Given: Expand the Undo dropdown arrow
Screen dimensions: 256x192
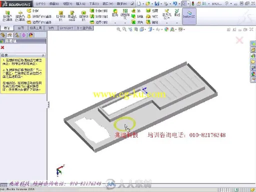Looking at the screenshot, I should pyautogui.click(x=179, y=3).
